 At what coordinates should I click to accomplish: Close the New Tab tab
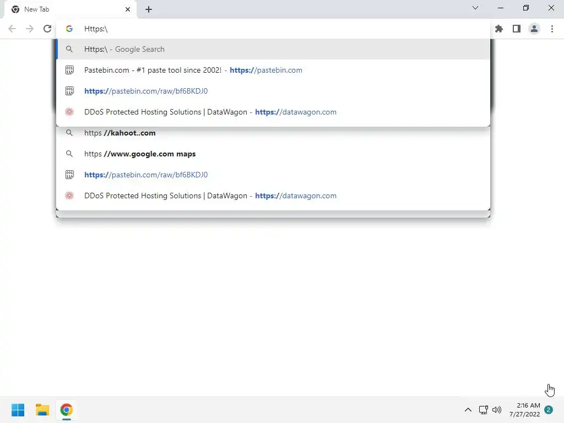click(128, 9)
